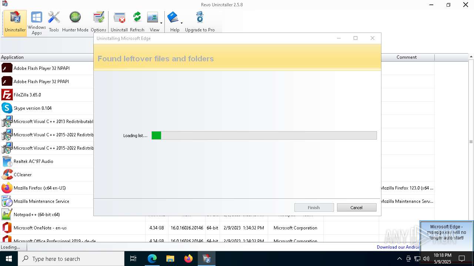
Task: Open Firefox from the taskbar
Action: 188,259
